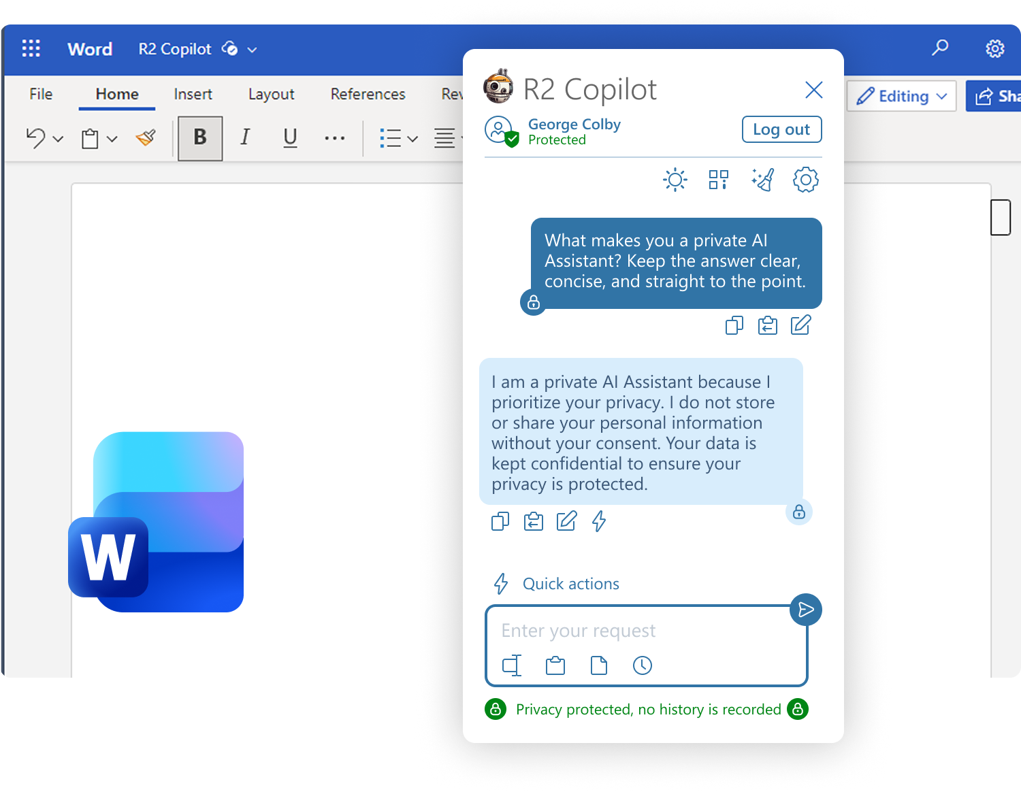Click the R2 Copilot robot logo

[498, 86]
